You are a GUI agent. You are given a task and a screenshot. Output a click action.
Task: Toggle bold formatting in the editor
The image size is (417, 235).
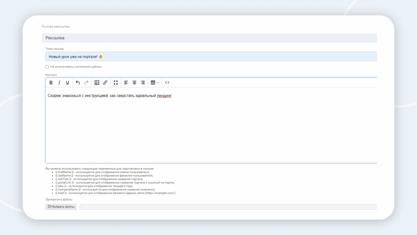coord(51,83)
